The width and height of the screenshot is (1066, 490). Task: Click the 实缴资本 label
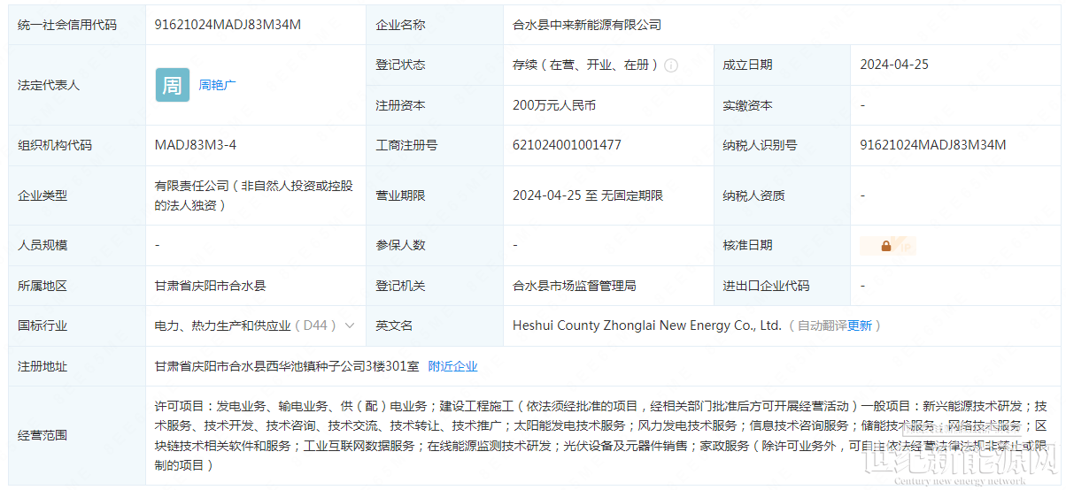tap(748, 105)
